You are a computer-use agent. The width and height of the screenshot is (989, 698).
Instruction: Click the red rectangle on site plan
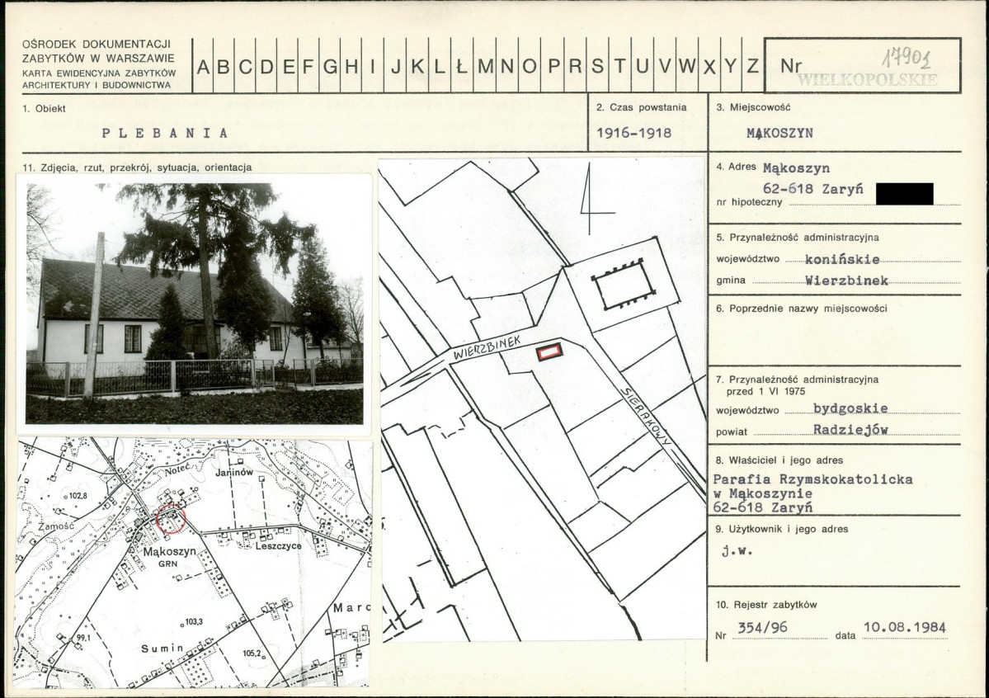[549, 351]
